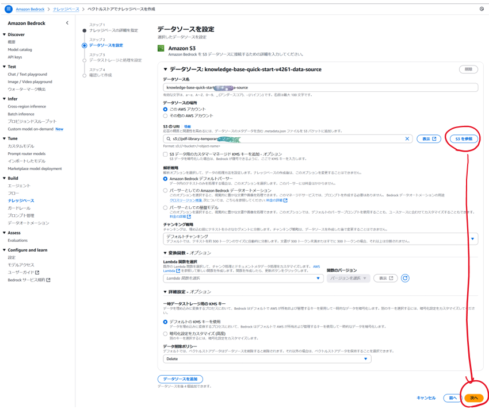Collapse the Amazon Bedrock sidebar chevron
This screenshot has width=489, height=417.
(x=67, y=23)
